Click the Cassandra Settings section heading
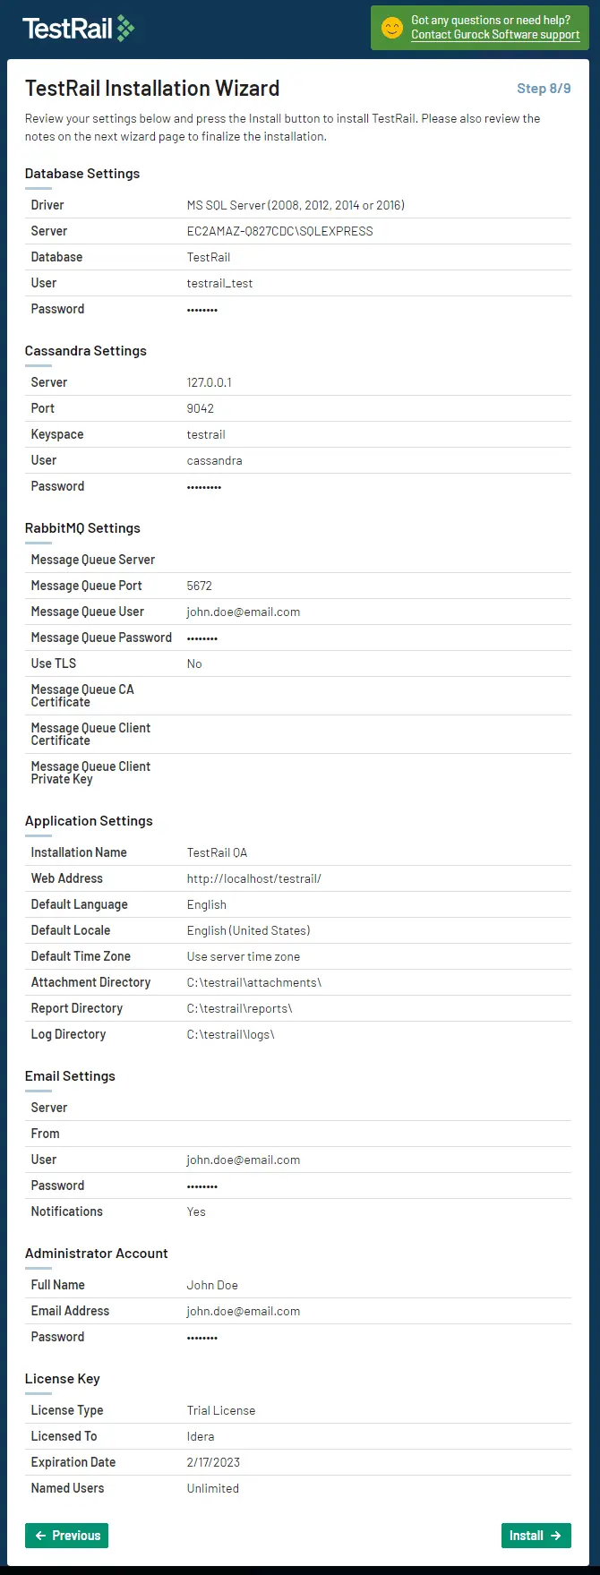Screen dimensions: 600x1575 tap(86, 351)
